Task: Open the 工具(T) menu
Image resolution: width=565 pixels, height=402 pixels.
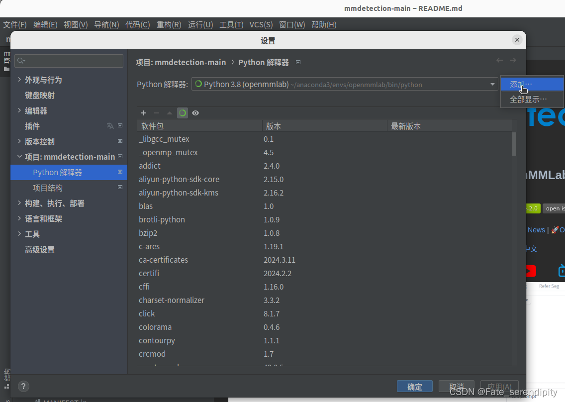Action: [x=231, y=24]
